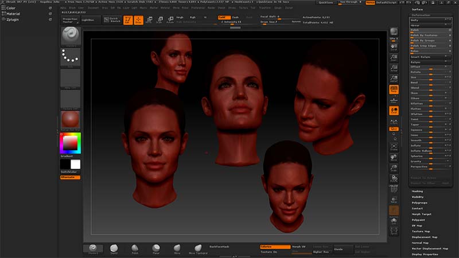Click the Mirror deformation button
This screenshot has height=258, width=459.
click(430, 25)
